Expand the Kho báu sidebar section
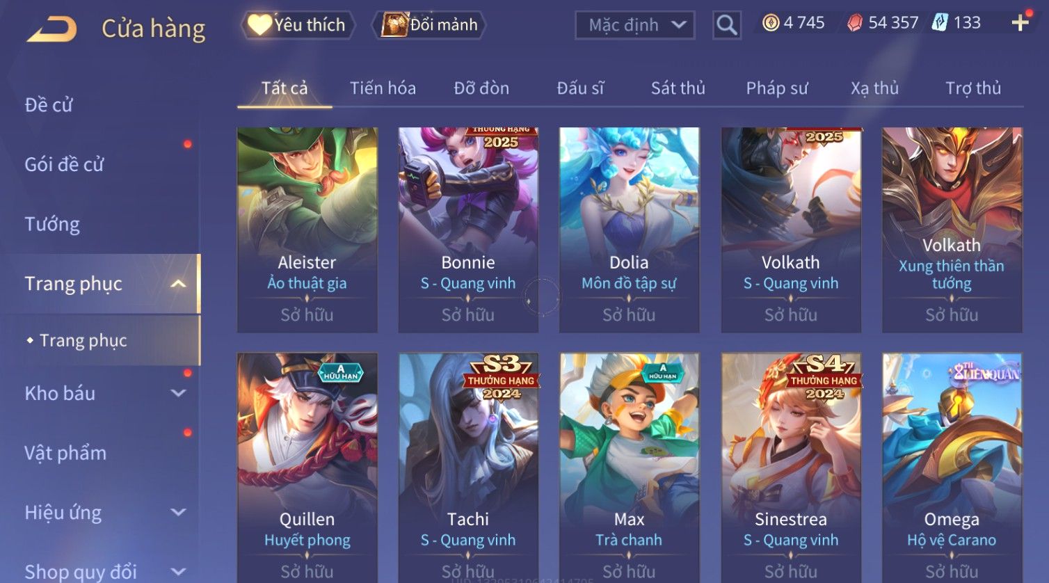This screenshot has height=583, width=1049. [x=178, y=393]
